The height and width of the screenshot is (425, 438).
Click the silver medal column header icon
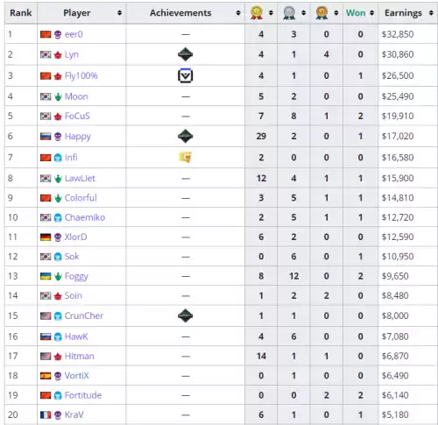coord(289,13)
